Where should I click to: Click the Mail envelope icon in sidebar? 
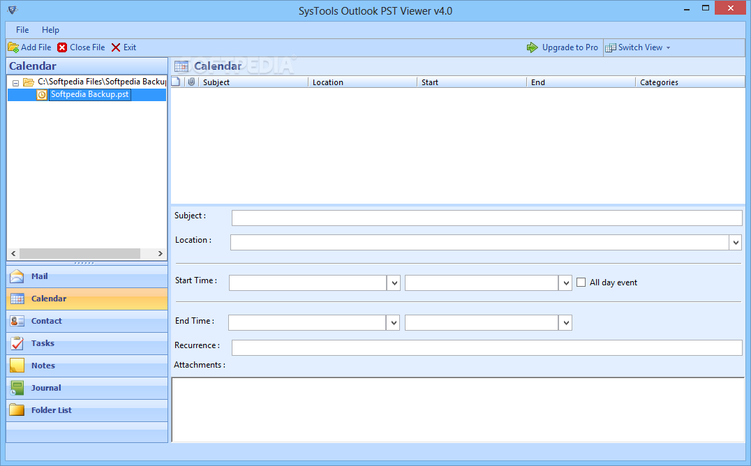coord(17,276)
